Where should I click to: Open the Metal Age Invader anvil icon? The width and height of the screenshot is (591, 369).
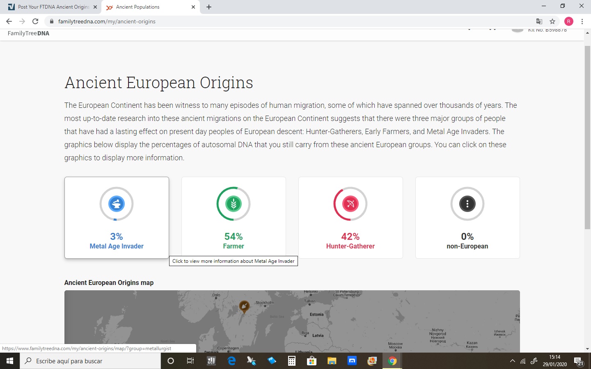117,204
